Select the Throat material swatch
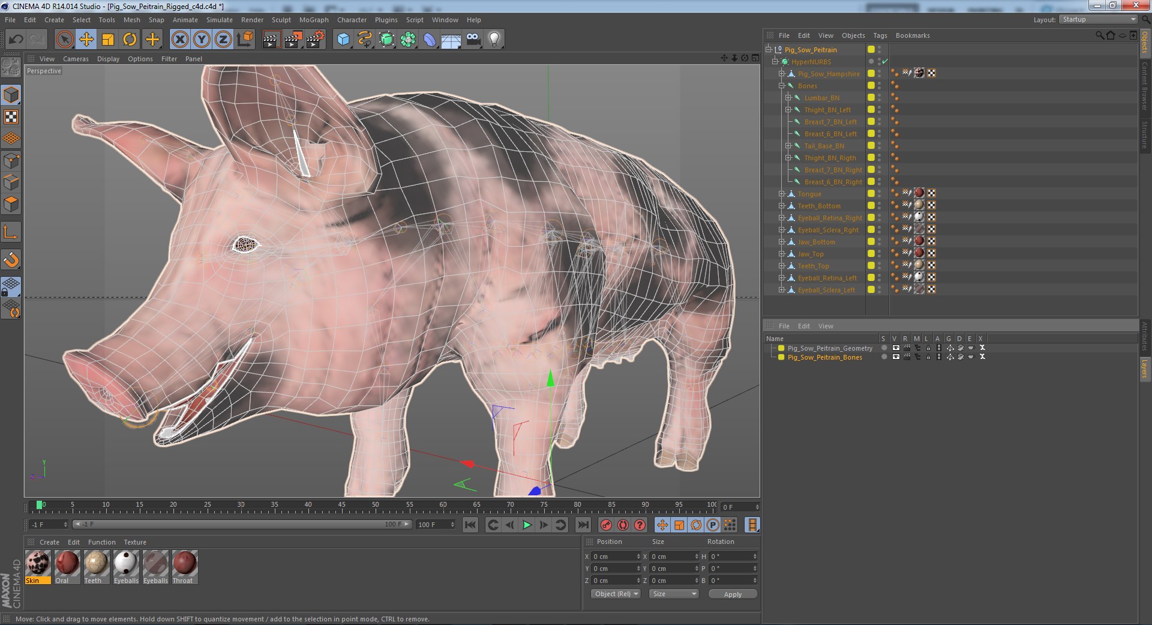1152x625 pixels. coord(185,567)
